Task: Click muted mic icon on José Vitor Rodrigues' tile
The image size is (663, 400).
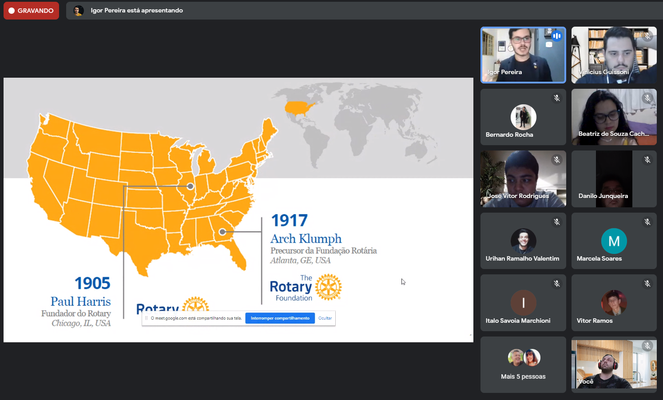Action: (x=557, y=160)
